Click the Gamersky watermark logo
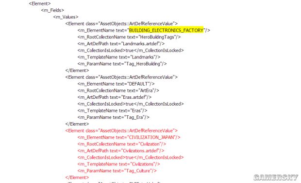The width and height of the screenshot is (301, 183). (276, 178)
